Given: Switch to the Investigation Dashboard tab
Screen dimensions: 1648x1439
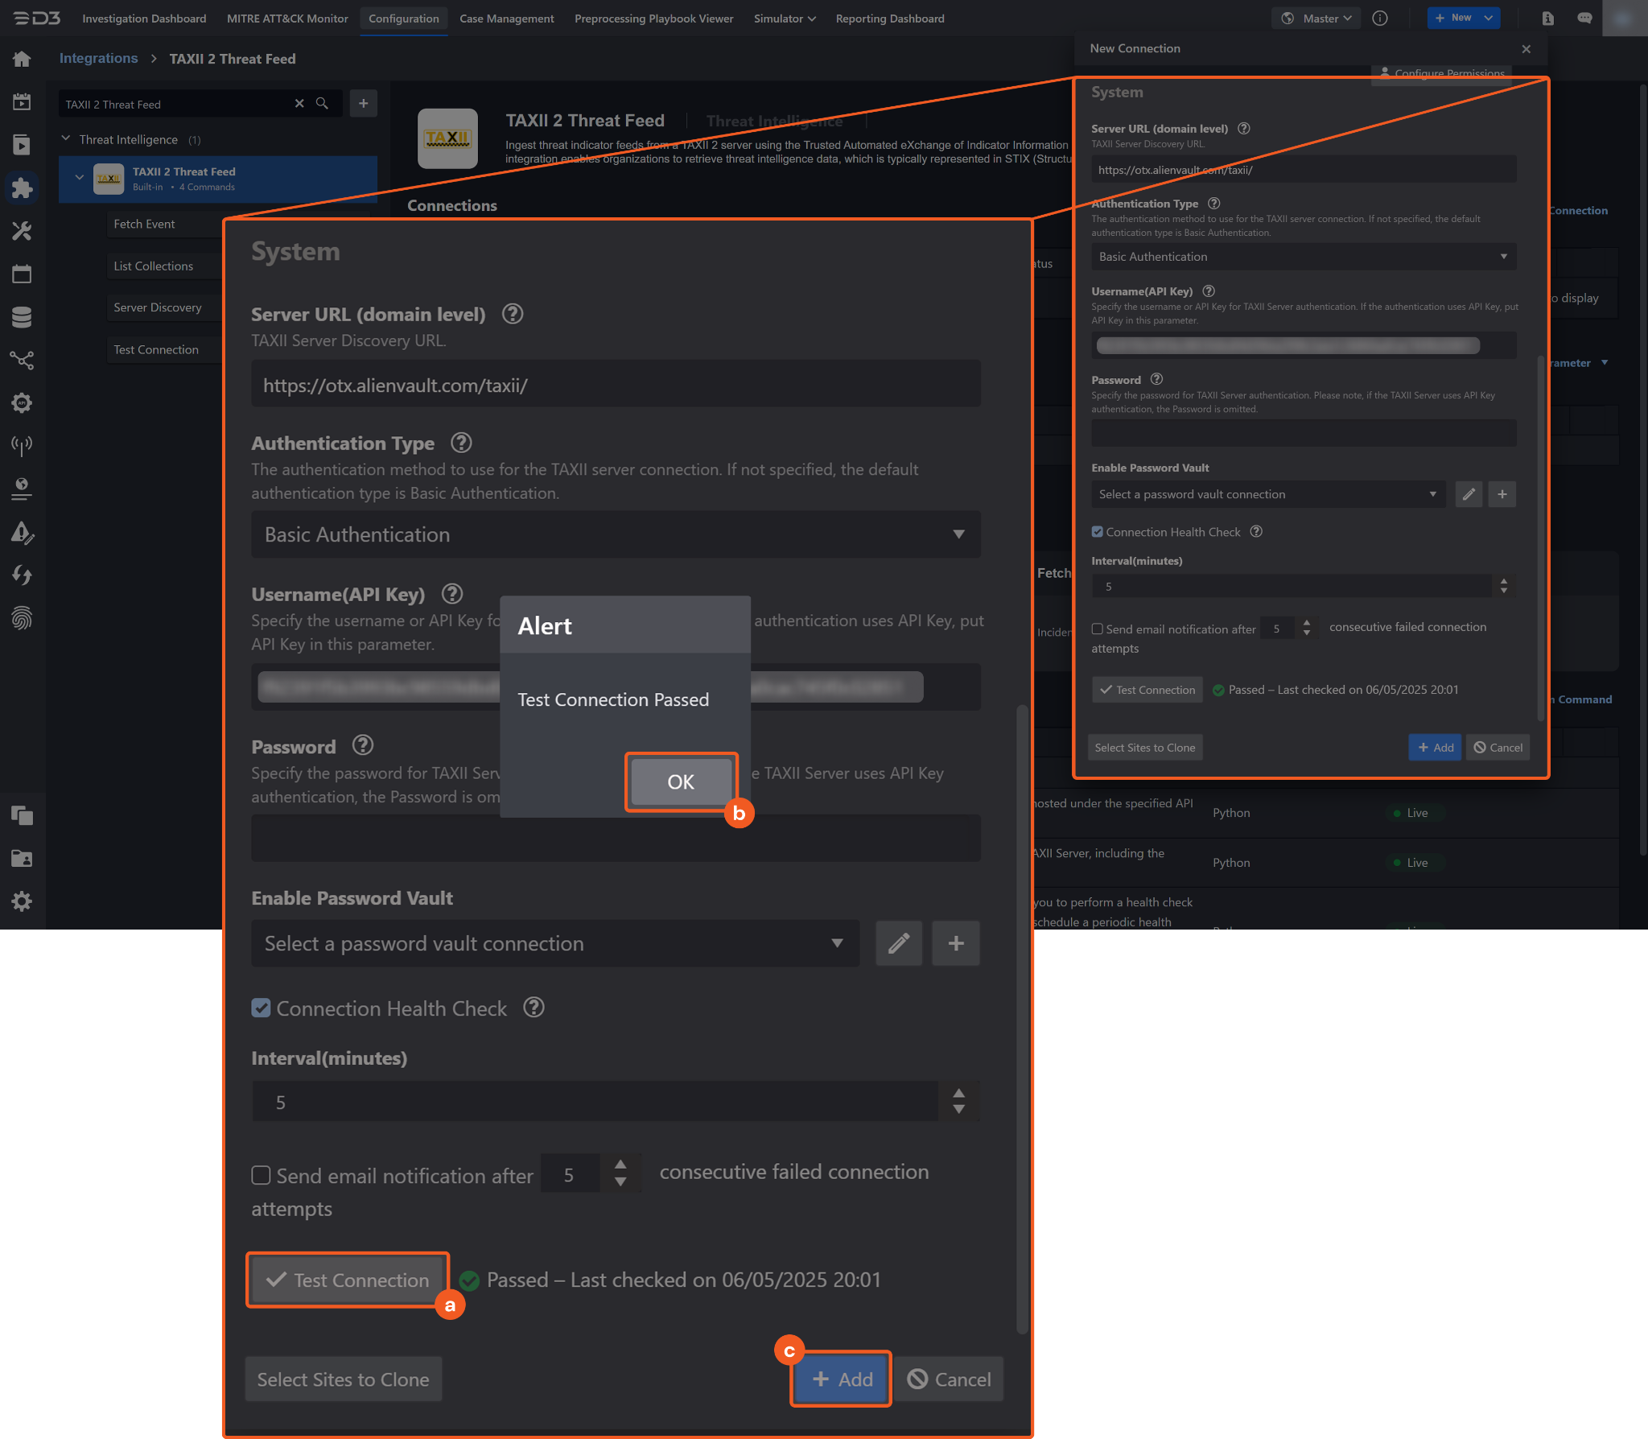Looking at the screenshot, I should (x=144, y=19).
